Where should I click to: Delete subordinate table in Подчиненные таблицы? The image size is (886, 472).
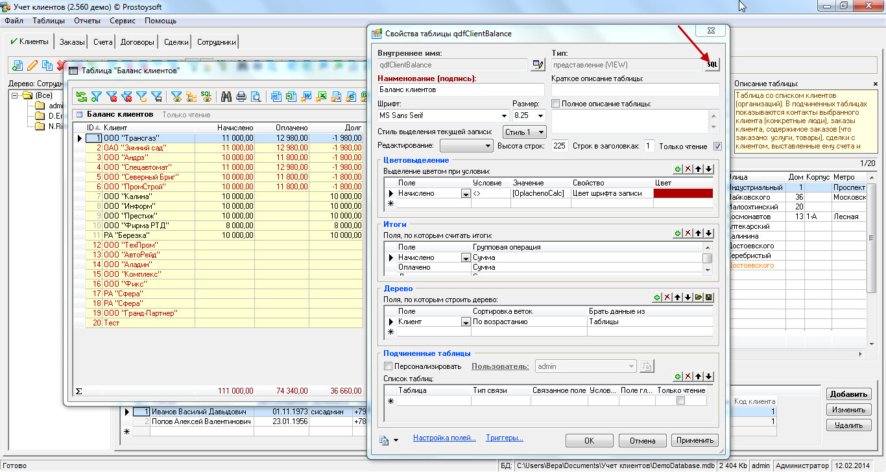688,376
